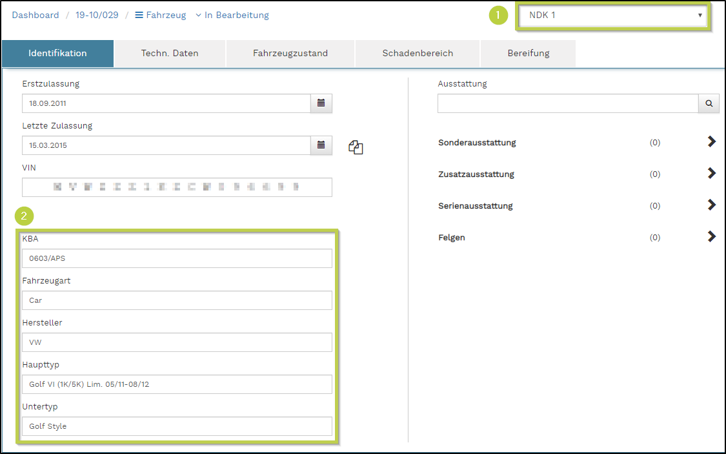Open the Fahrzeugzustand tab
The width and height of the screenshot is (726, 454).
pyautogui.click(x=290, y=54)
